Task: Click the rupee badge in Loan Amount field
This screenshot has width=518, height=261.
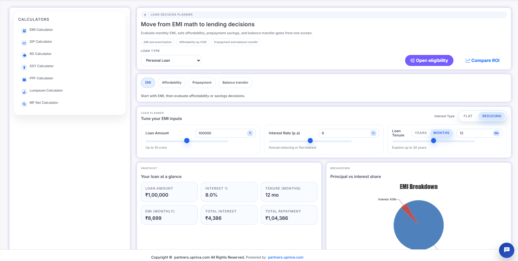Action: [250, 133]
